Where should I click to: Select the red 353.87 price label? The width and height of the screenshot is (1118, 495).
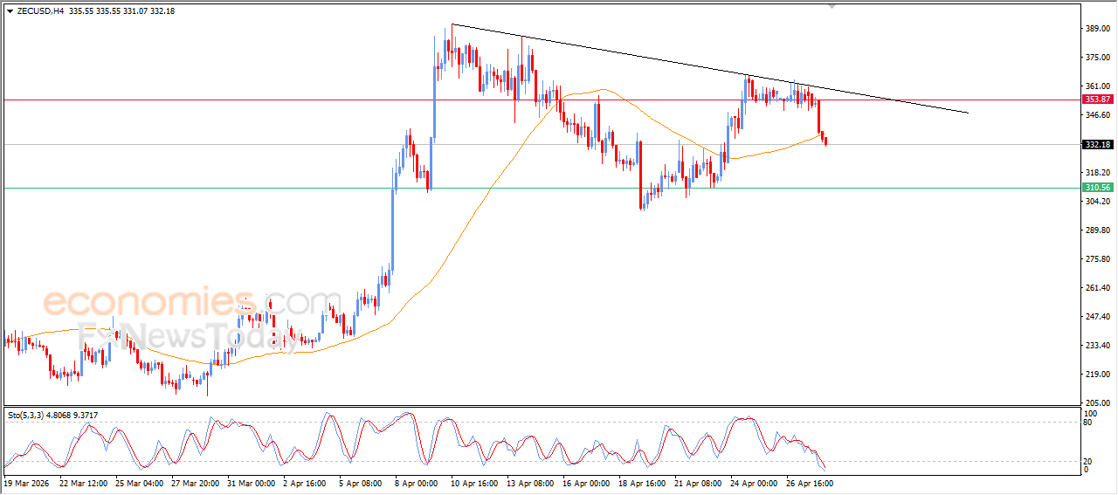click(x=1096, y=100)
